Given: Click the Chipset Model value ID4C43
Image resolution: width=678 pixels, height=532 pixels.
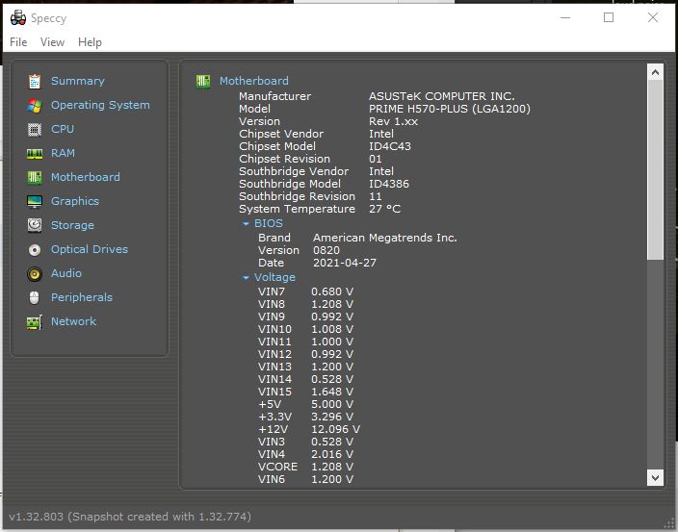Looking at the screenshot, I should [390, 146].
